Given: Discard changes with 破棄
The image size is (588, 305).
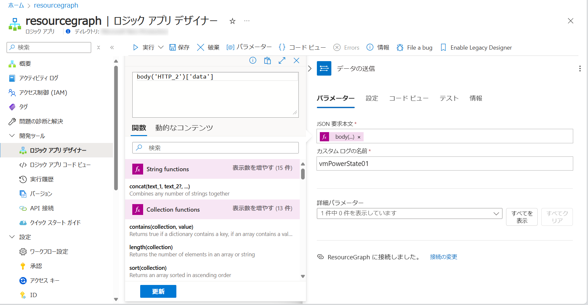Looking at the screenshot, I should pos(208,47).
